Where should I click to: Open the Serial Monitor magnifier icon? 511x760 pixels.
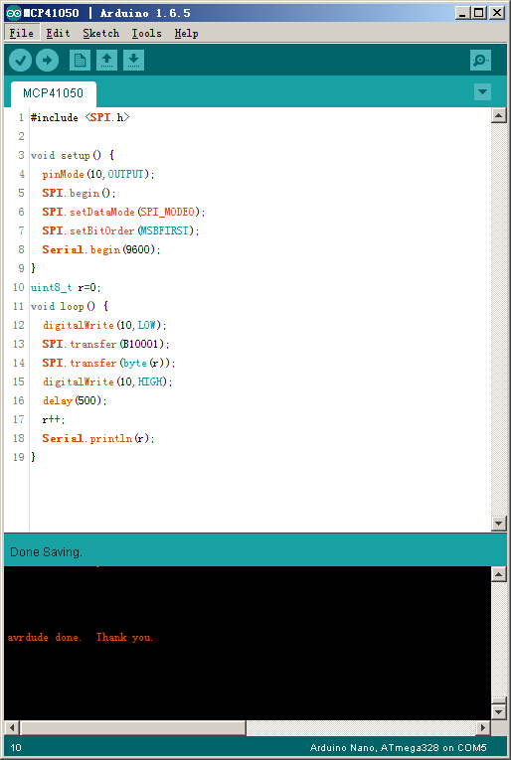pyautogui.click(x=480, y=61)
